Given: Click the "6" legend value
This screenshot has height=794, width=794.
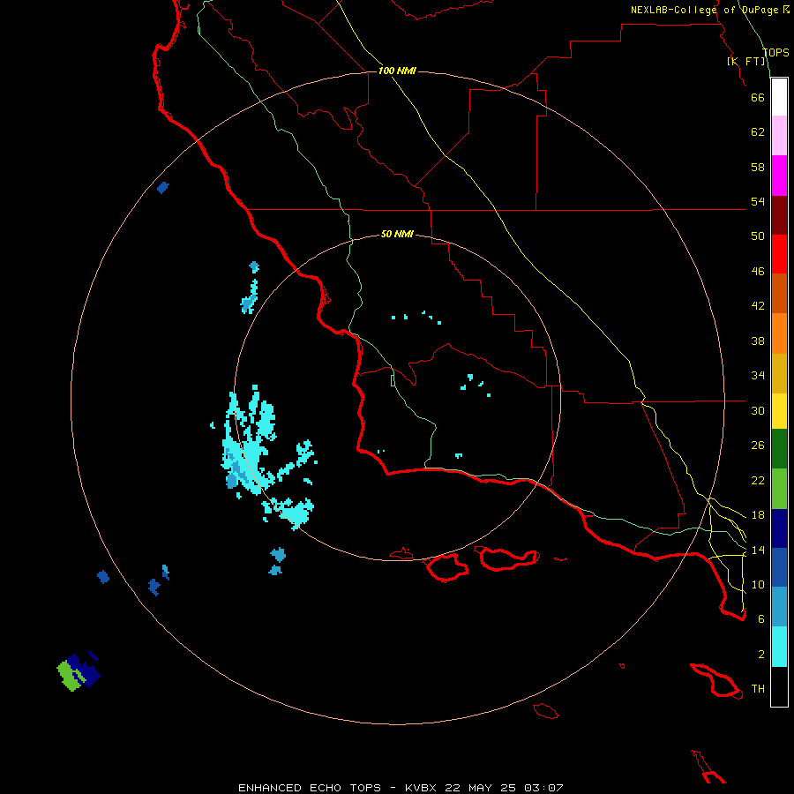Looking at the screenshot, I should [x=761, y=619].
